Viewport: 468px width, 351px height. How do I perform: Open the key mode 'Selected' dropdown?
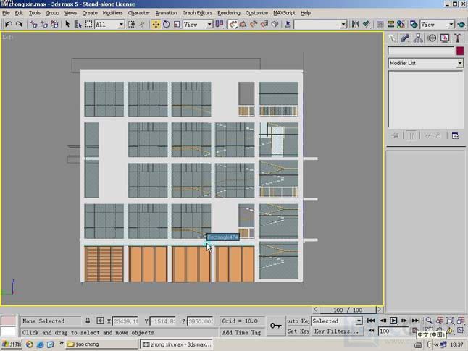359,321
